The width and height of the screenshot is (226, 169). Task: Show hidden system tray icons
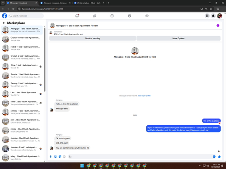pyautogui.click(x=200, y=166)
